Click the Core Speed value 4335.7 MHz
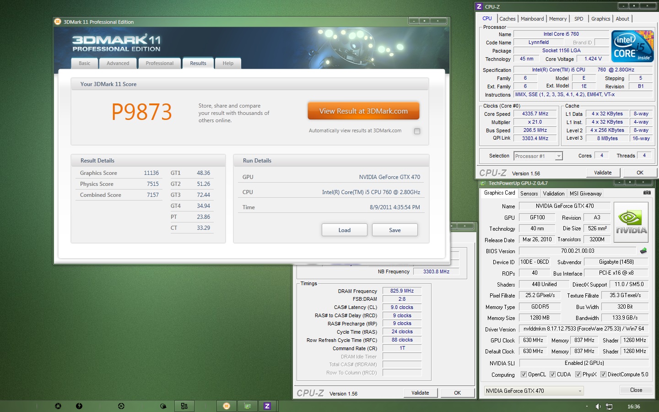 [x=535, y=114]
